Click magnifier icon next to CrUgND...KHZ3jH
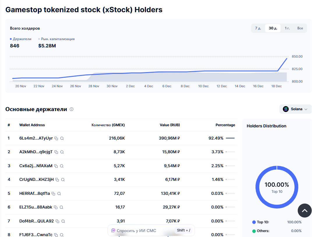312x237 pixels. (x=63, y=180)
